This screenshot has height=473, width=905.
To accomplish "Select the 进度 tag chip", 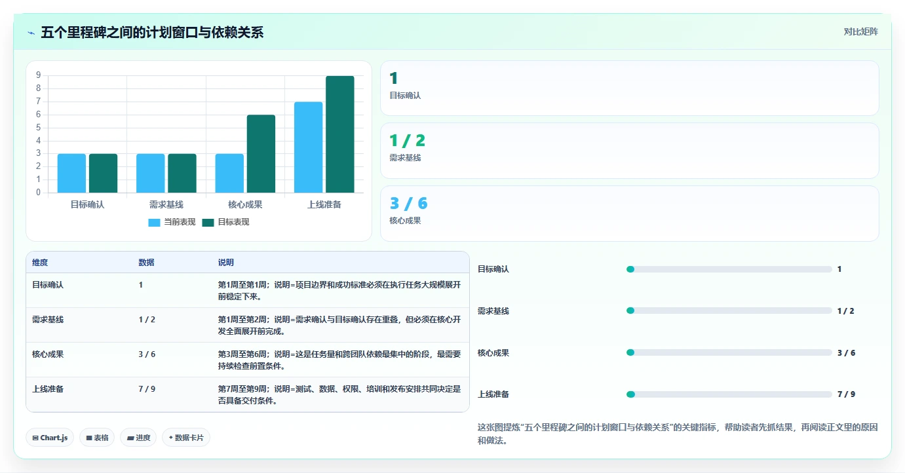I will click(138, 438).
